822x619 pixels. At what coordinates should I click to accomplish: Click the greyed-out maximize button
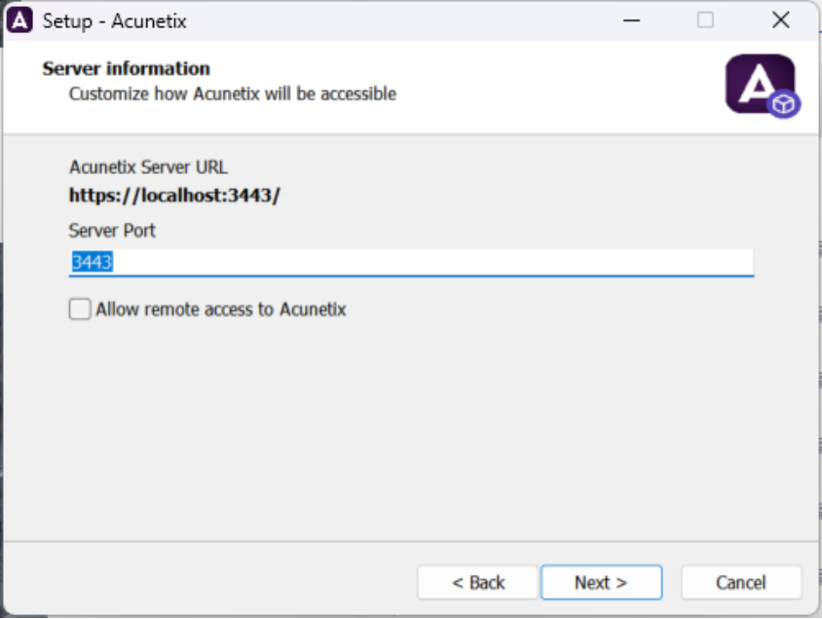click(x=705, y=21)
